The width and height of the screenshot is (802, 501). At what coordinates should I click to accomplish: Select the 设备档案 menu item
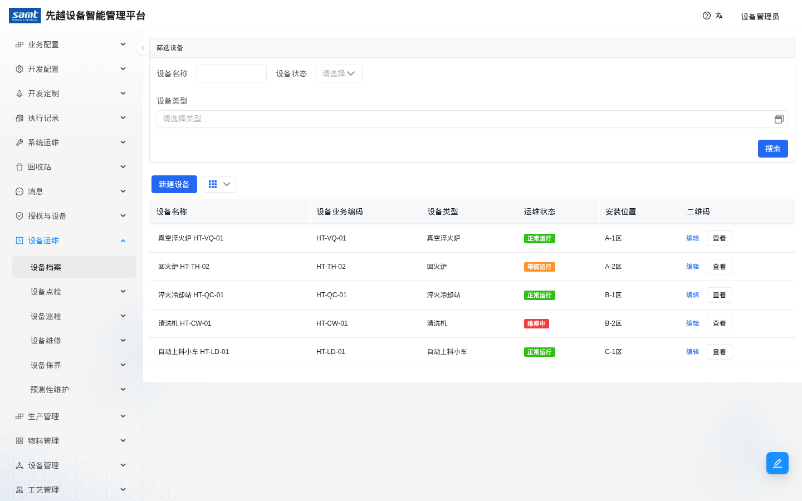point(74,267)
